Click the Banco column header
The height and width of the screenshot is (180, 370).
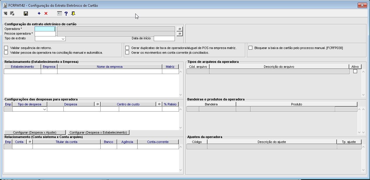click(109, 142)
